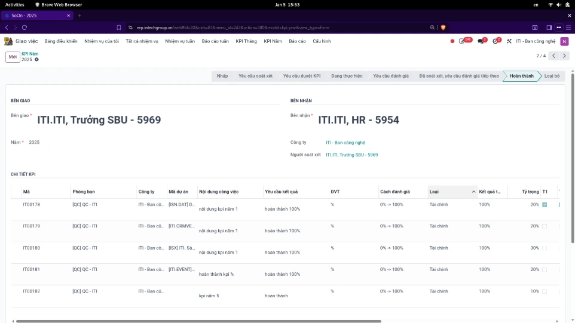Screen dimensions: 575x323
Task: Go to next record arrow
Action: click(565, 56)
